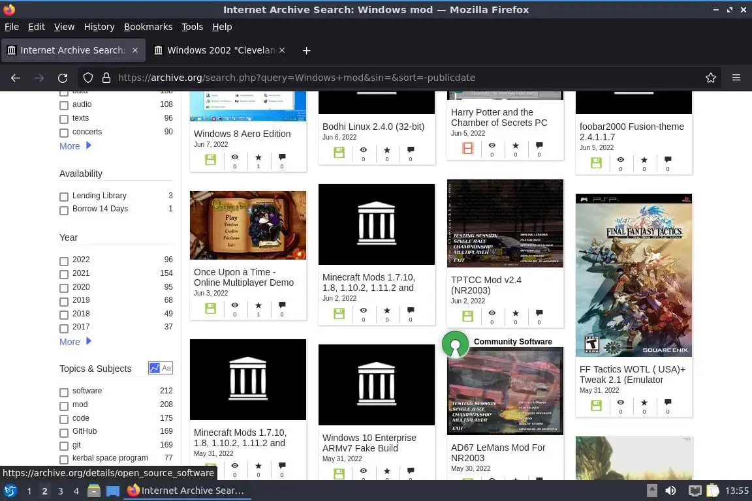This screenshot has height=501, width=752.
Task: Open AD67 LeMans Mod For NR2003 link
Action: click(x=498, y=453)
